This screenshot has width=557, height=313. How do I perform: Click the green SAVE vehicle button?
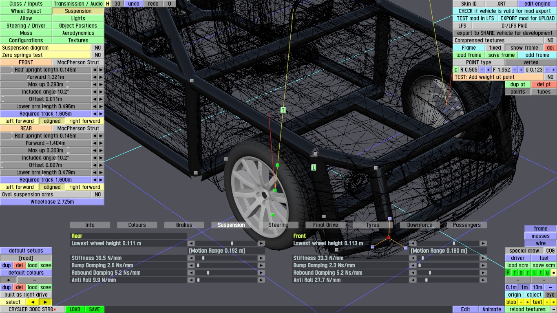click(95, 309)
